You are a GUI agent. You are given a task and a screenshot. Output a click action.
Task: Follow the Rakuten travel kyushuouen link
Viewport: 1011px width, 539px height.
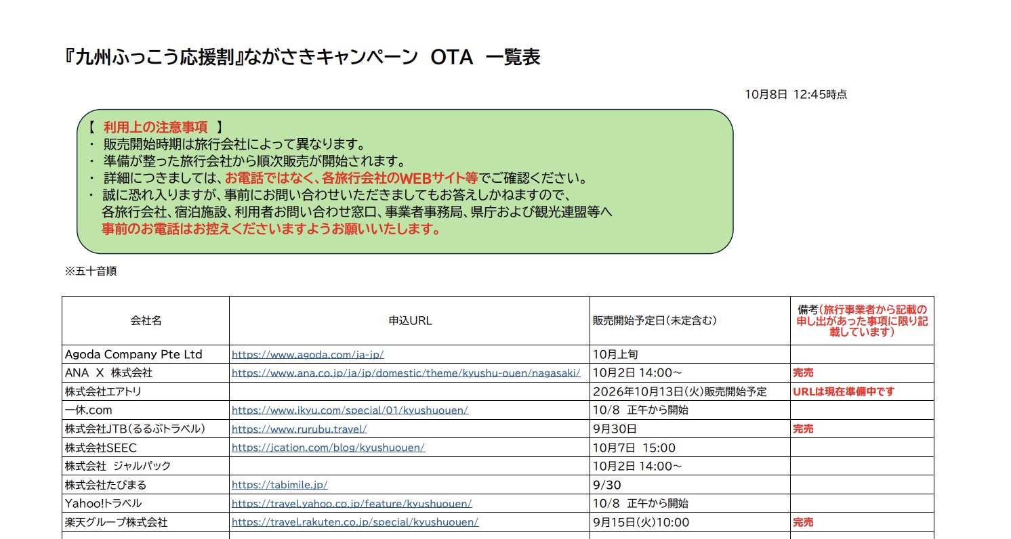[x=355, y=523]
